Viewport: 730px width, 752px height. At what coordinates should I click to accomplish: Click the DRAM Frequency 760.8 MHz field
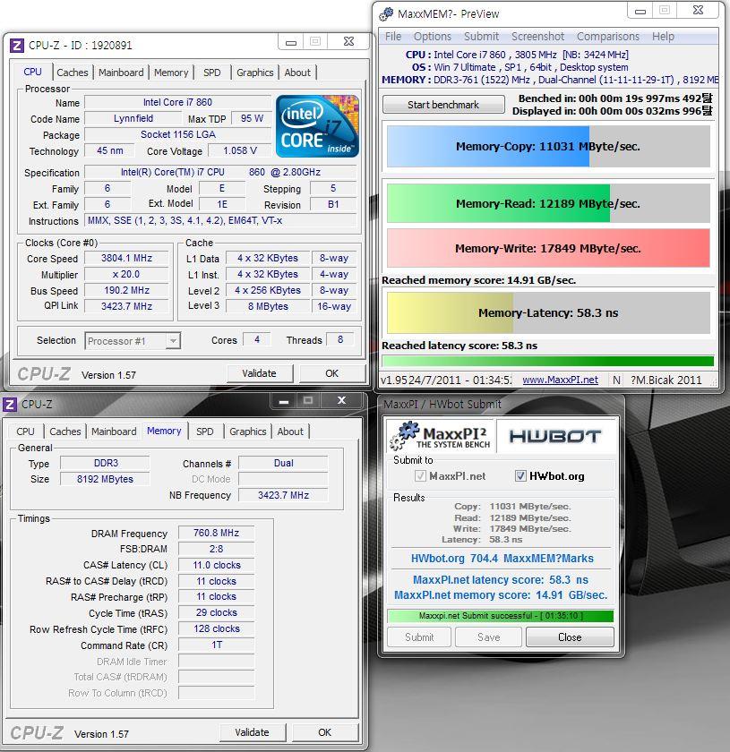(217, 533)
